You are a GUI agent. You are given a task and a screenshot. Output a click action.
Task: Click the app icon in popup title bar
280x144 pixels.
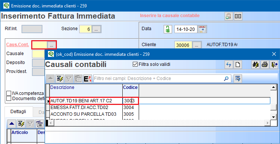(x=51, y=54)
